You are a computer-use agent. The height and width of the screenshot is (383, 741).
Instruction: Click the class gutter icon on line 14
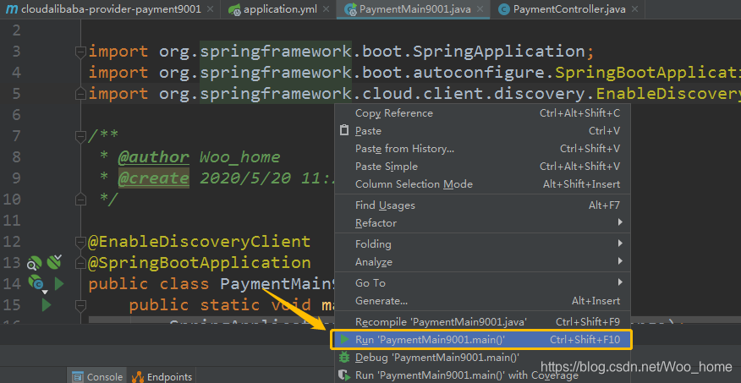(x=36, y=284)
